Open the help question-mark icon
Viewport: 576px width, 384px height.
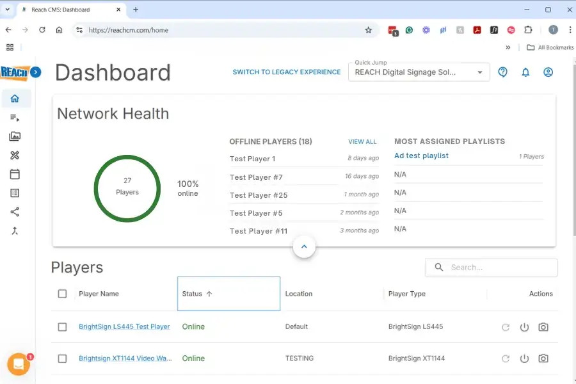(503, 72)
